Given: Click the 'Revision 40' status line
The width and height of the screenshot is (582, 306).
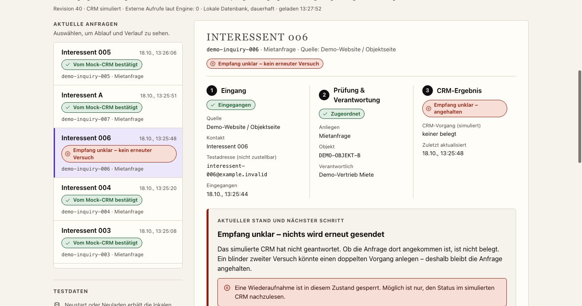Looking at the screenshot, I should [x=187, y=8].
